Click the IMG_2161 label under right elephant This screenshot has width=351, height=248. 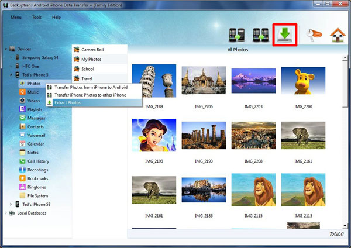pos(303,161)
